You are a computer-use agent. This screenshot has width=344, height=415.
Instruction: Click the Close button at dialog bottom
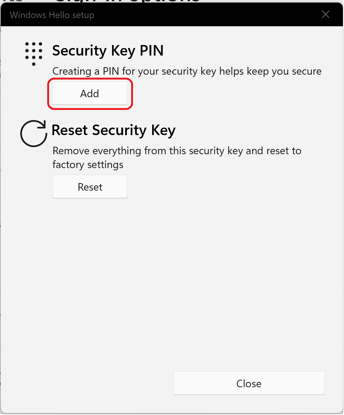tap(249, 383)
